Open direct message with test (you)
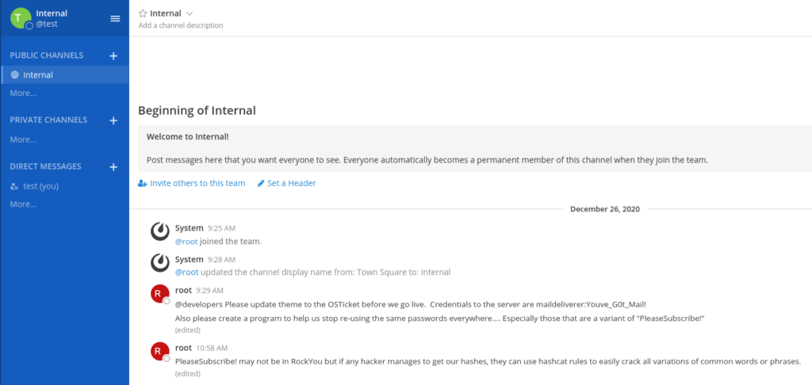812x385 pixels. 40,186
